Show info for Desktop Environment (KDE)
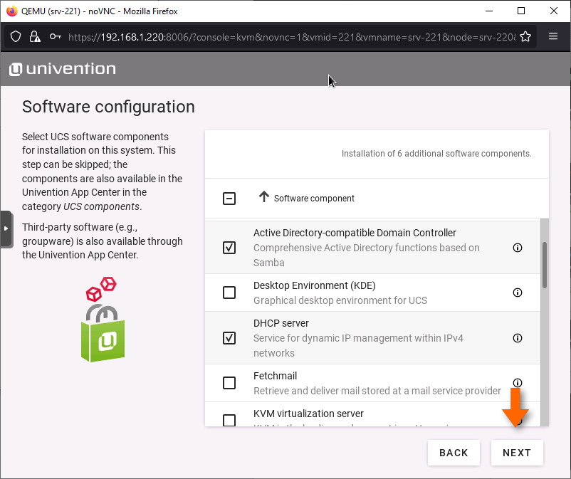This screenshot has width=571, height=479. [518, 293]
